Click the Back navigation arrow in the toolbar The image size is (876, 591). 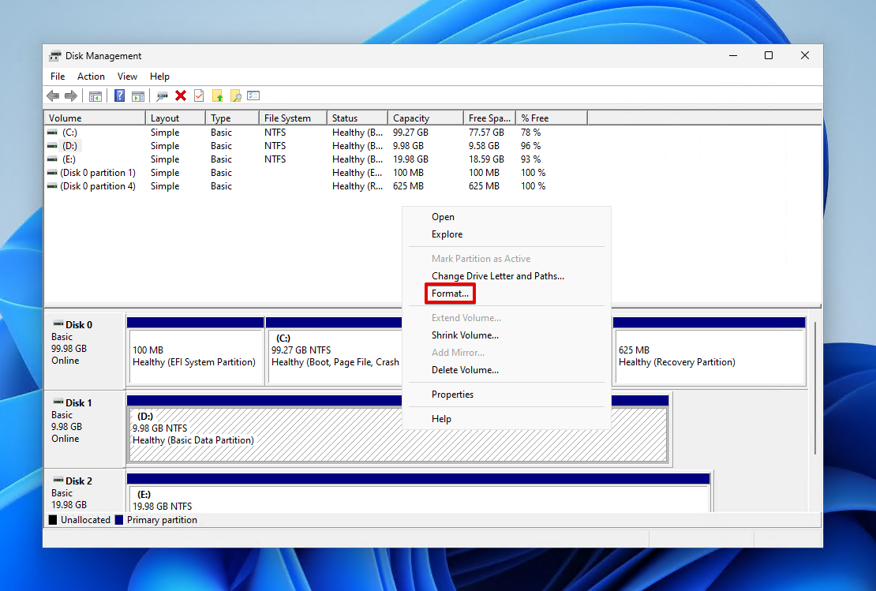[52, 95]
